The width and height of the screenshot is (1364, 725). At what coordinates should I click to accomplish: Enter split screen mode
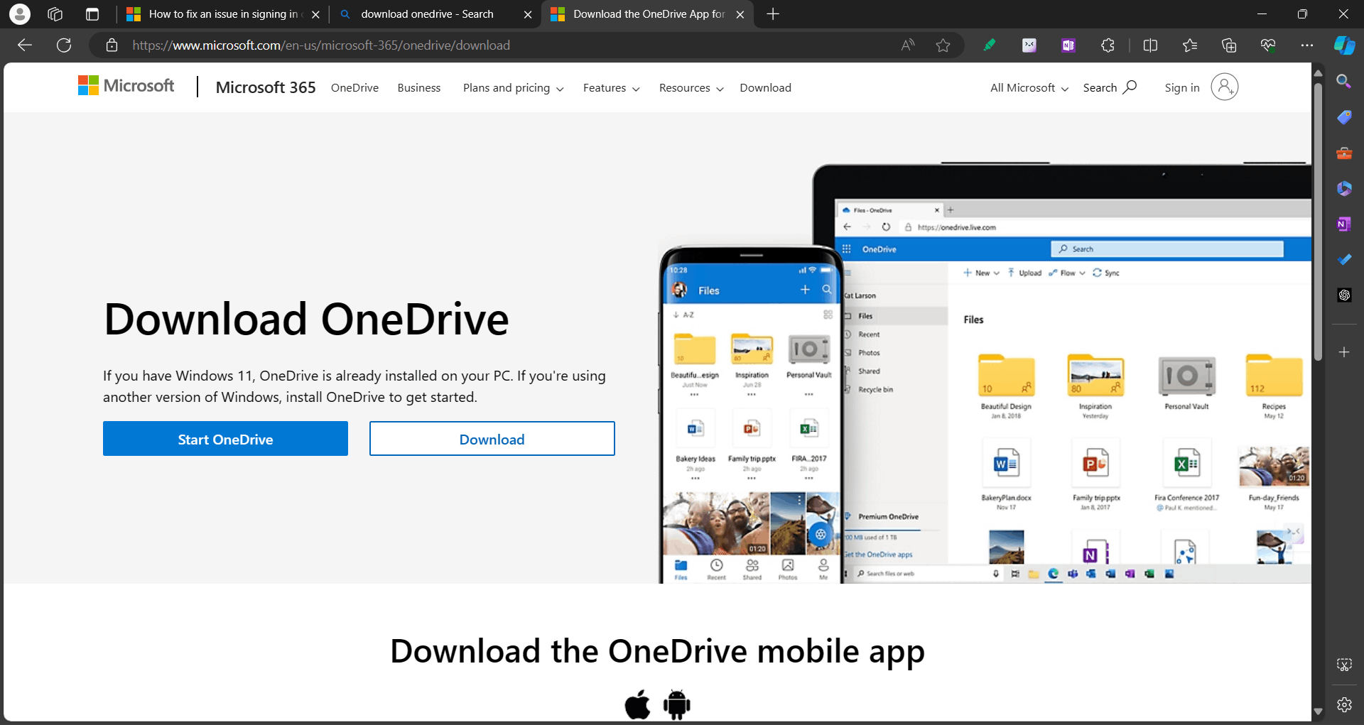pyautogui.click(x=1150, y=45)
